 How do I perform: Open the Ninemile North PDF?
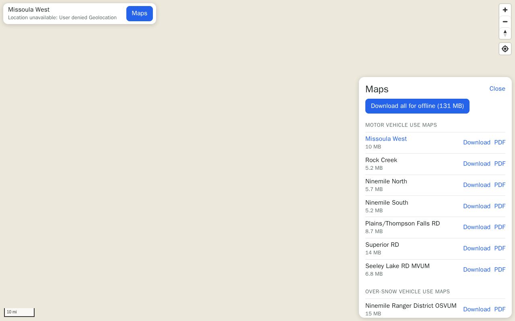pyautogui.click(x=500, y=185)
